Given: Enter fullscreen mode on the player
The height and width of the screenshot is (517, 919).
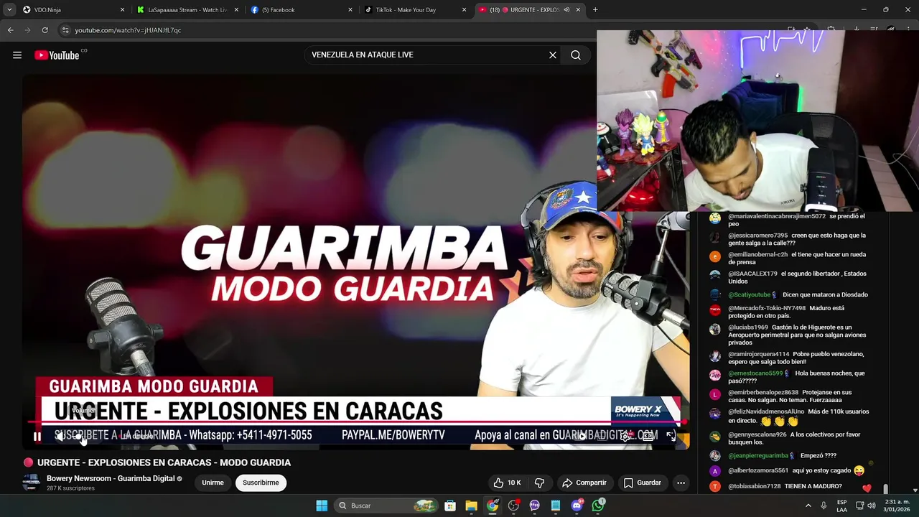Looking at the screenshot, I should (x=671, y=436).
